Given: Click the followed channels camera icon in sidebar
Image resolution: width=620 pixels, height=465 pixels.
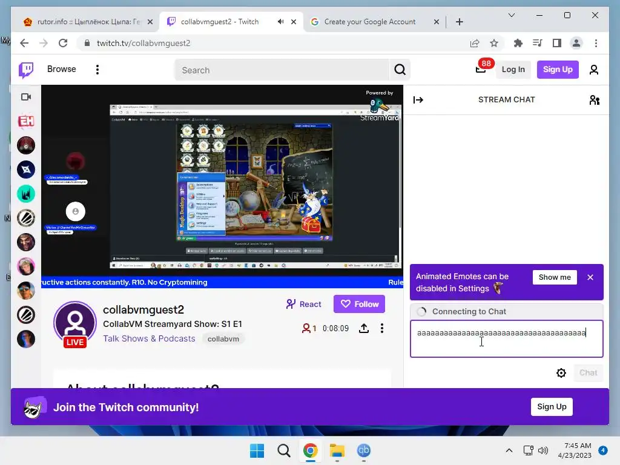Looking at the screenshot, I should pos(26,97).
